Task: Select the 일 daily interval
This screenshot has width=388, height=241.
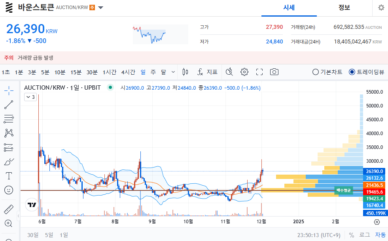Action: (x=143, y=72)
